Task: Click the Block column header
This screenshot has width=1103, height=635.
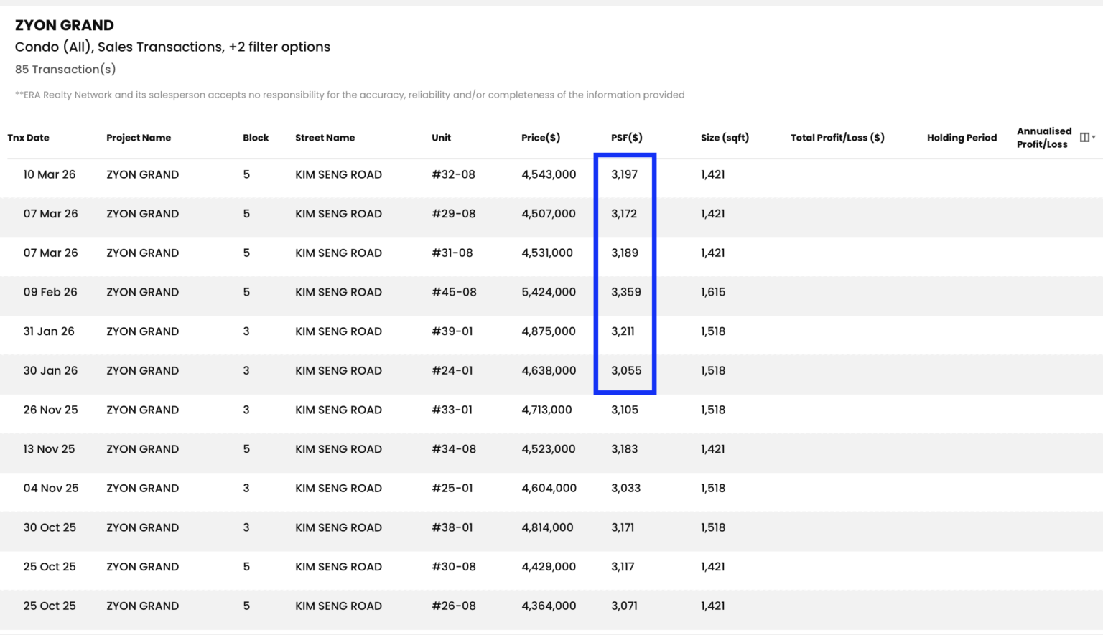Action: pos(256,138)
